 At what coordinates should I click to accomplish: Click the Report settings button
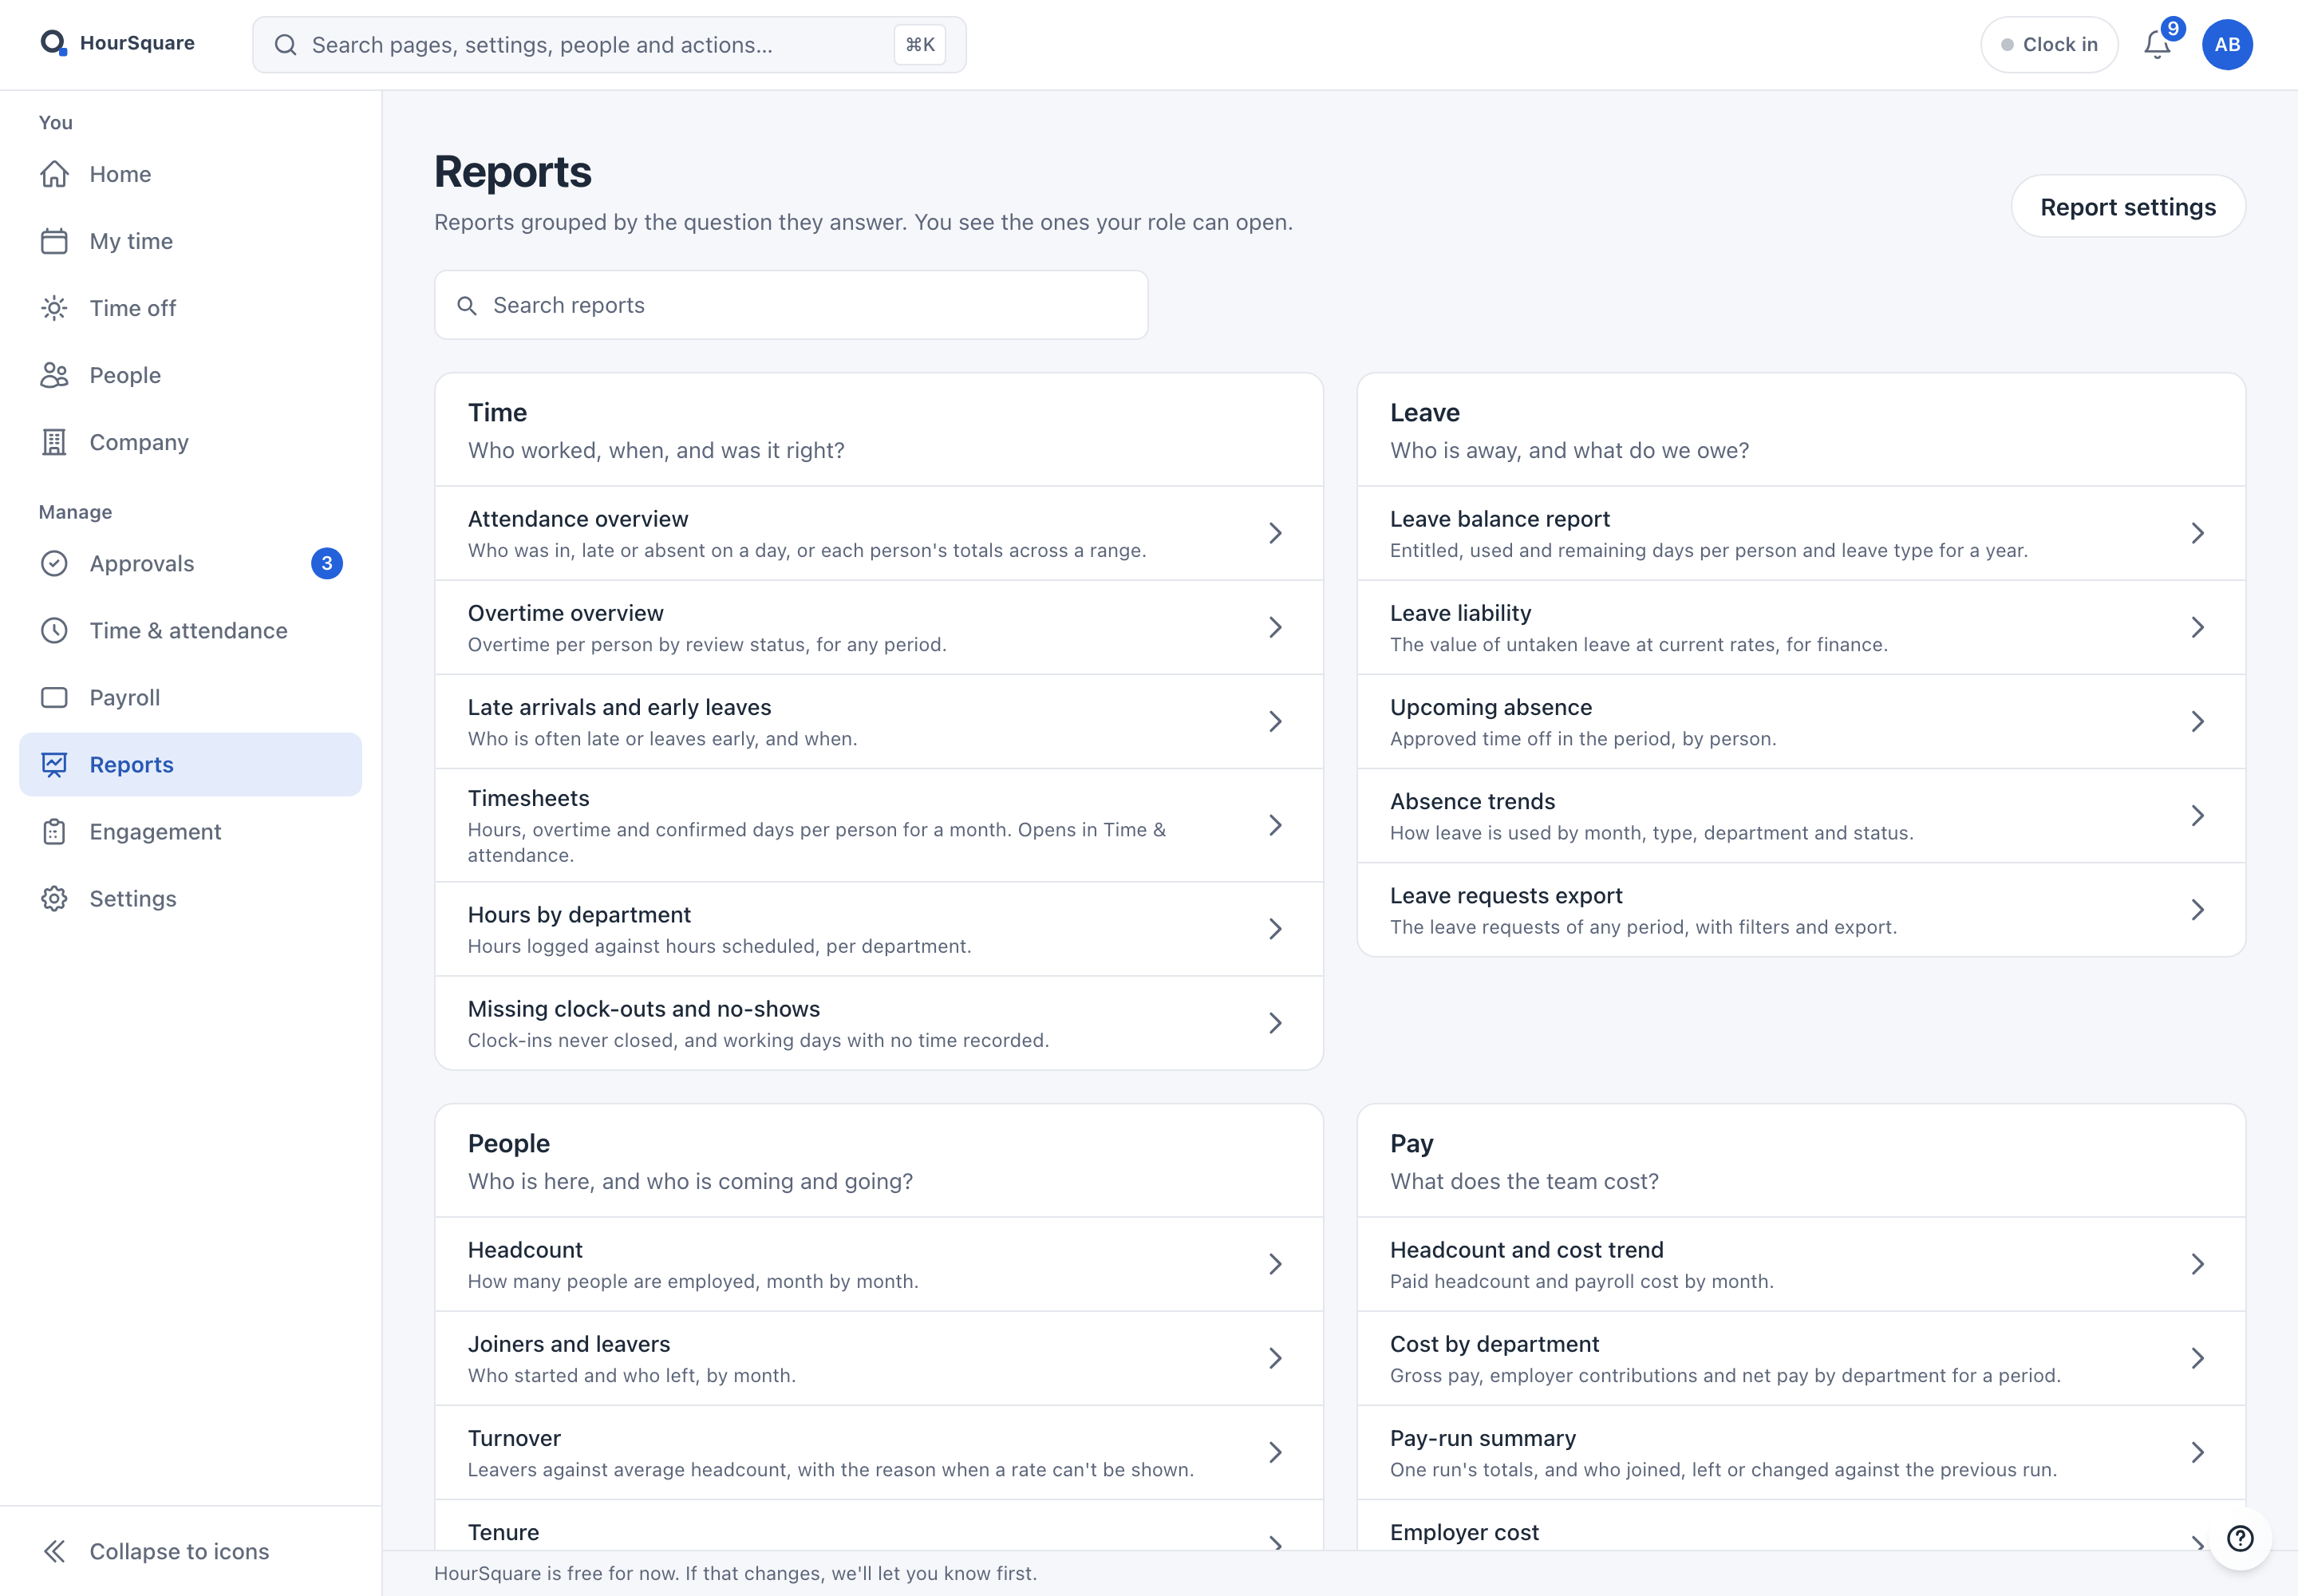(x=2128, y=207)
